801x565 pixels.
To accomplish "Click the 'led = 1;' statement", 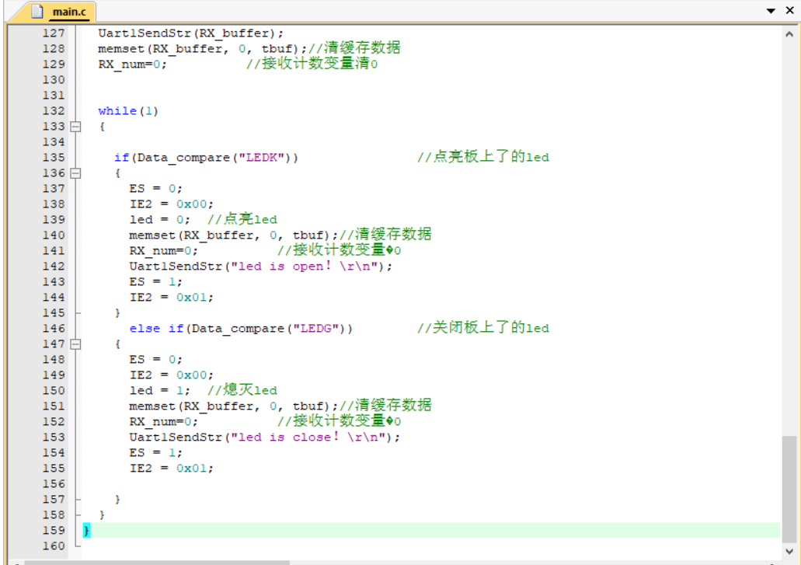I will (x=159, y=391).
